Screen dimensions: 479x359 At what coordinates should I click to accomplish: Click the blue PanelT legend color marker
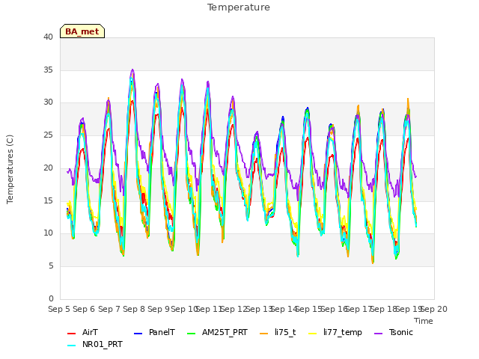[138, 334]
